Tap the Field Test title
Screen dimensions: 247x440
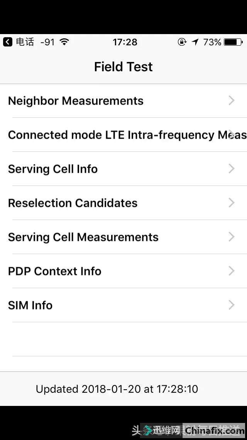[x=123, y=67]
